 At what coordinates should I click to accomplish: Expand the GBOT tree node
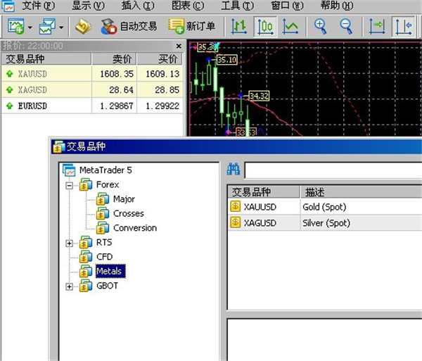click(70, 286)
